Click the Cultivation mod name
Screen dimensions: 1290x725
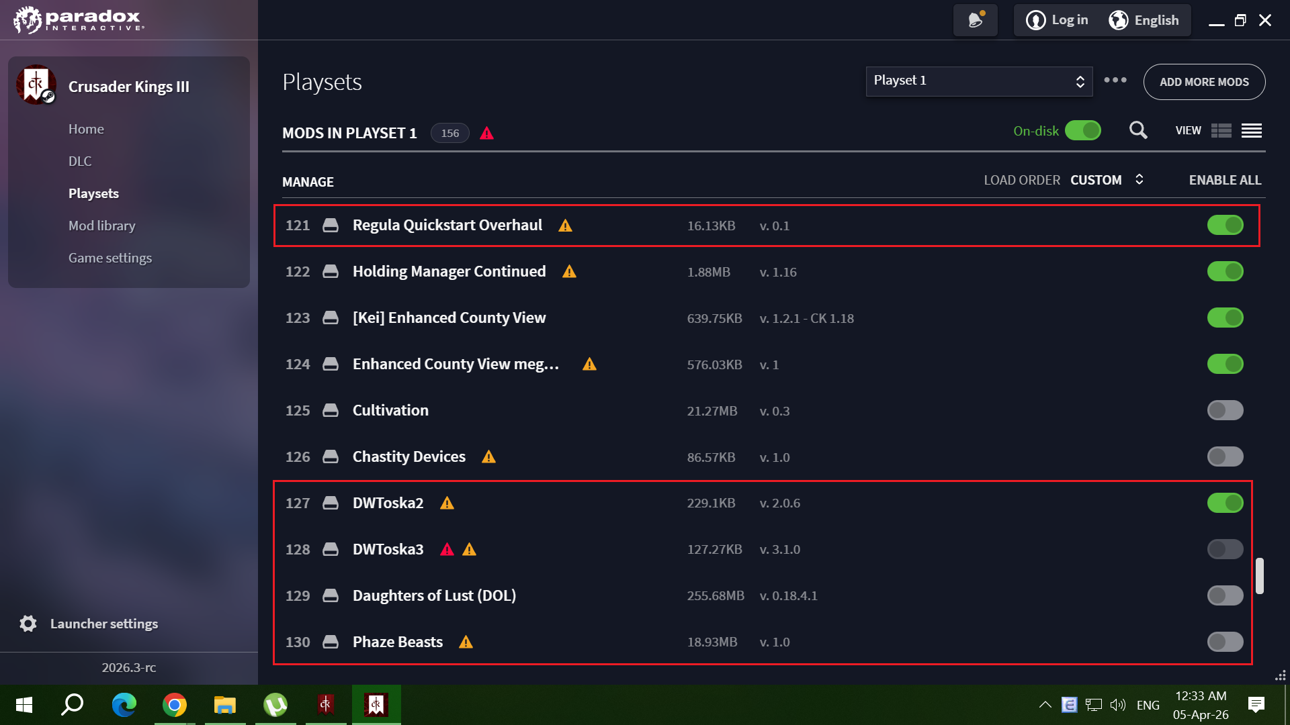click(390, 411)
